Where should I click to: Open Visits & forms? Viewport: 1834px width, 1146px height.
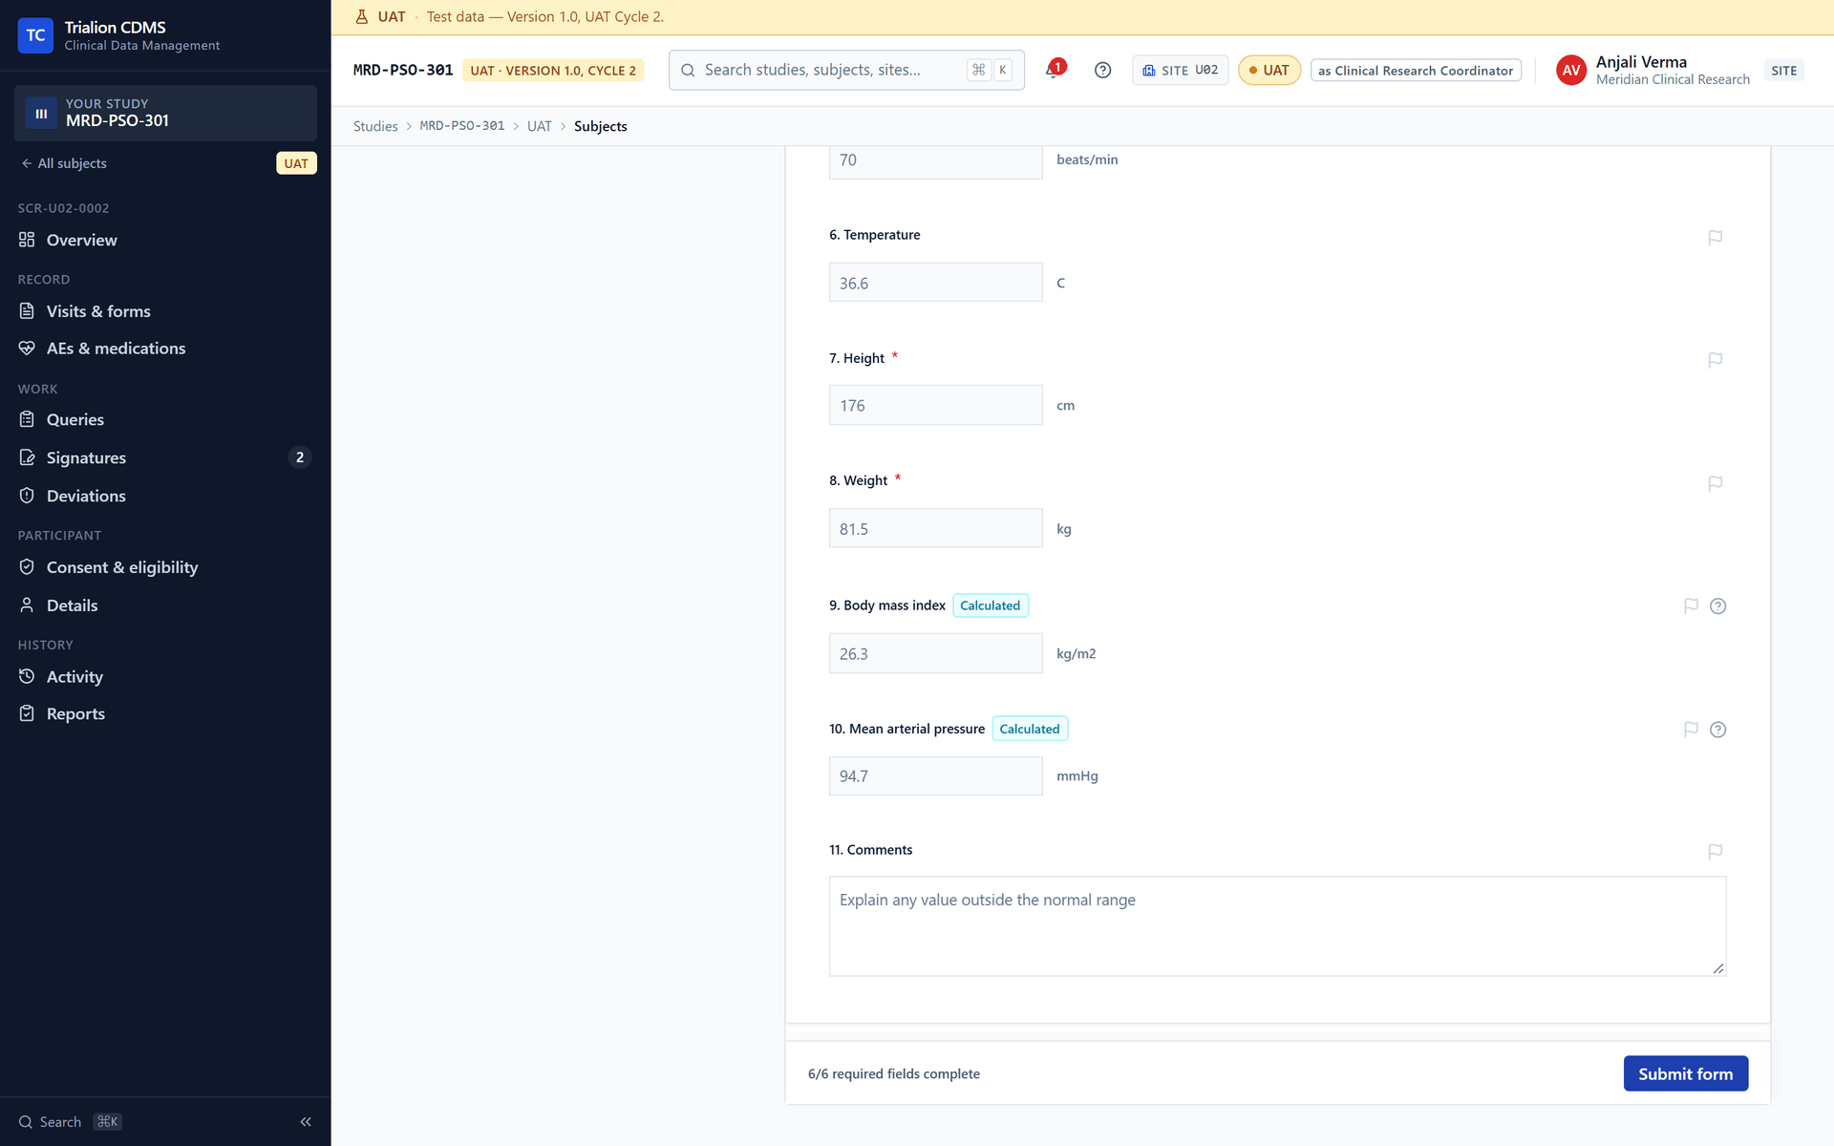pos(165,311)
